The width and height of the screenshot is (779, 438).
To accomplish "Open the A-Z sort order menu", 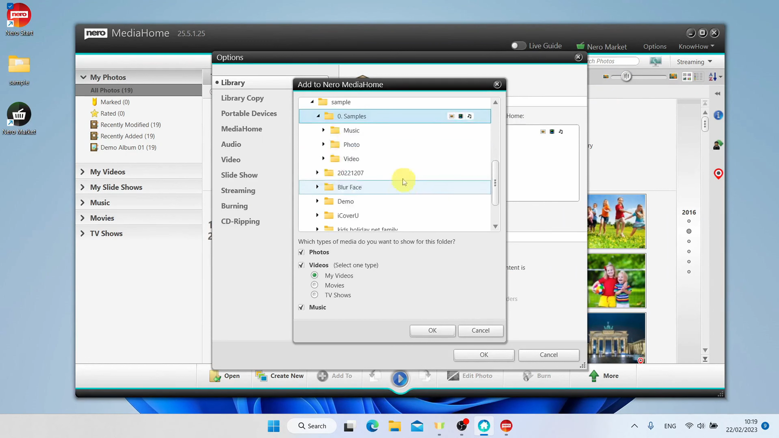I will click(x=715, y=77).
